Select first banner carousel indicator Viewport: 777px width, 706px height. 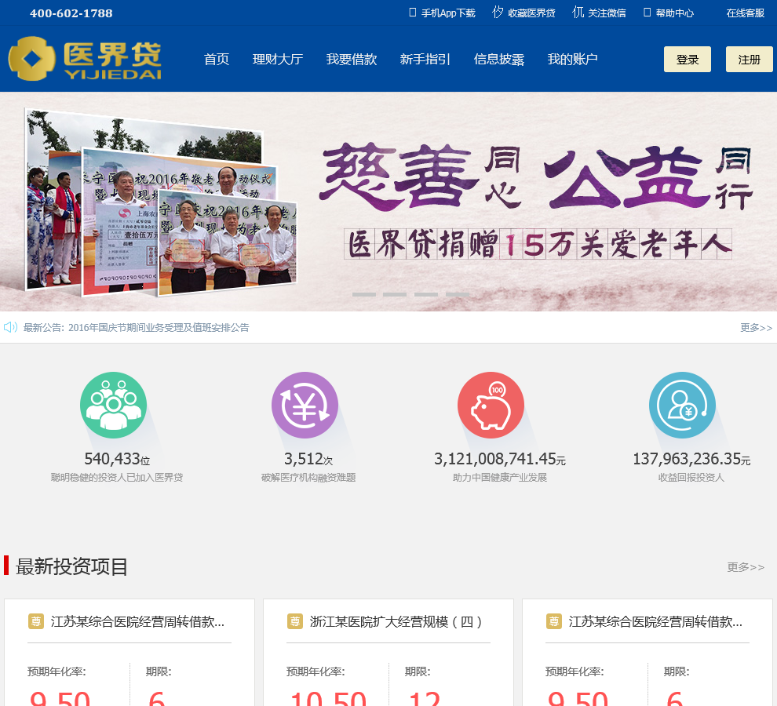tap(363, 294)
